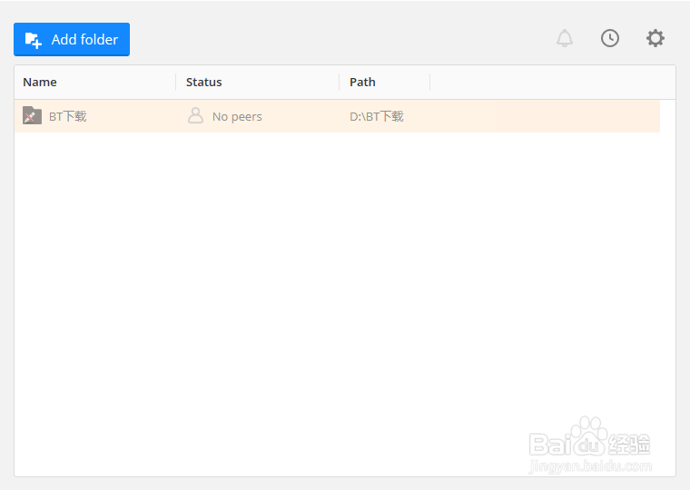Sort by the Name column header
Image resolution: width=690 pixels, height=490 pixels.
coord(40,82)
